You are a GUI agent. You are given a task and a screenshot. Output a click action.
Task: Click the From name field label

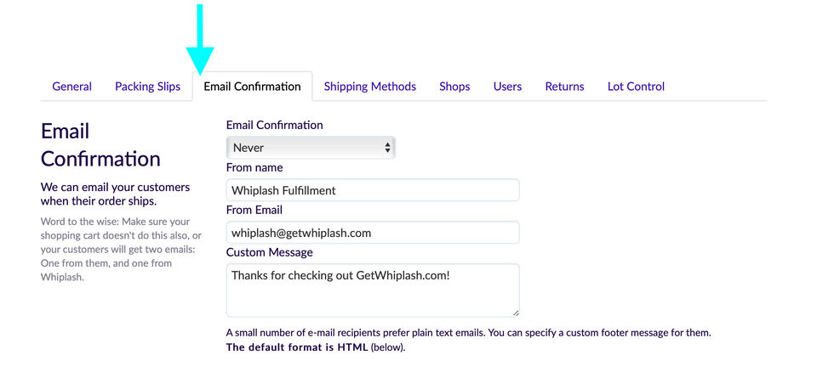254,167
